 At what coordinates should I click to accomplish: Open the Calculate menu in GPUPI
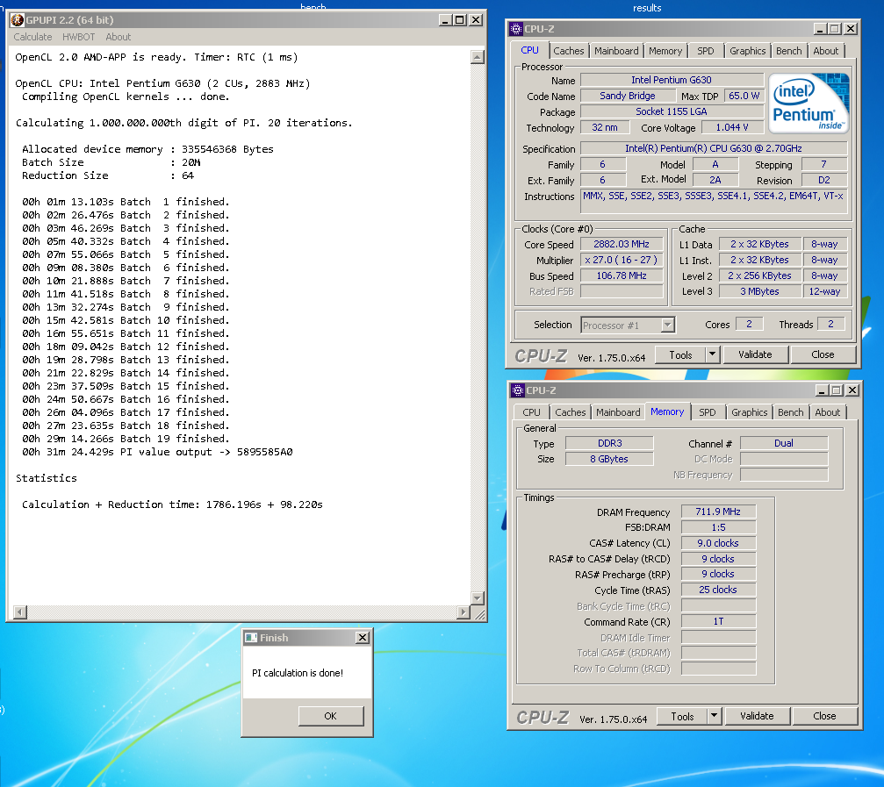pos(32,37)
